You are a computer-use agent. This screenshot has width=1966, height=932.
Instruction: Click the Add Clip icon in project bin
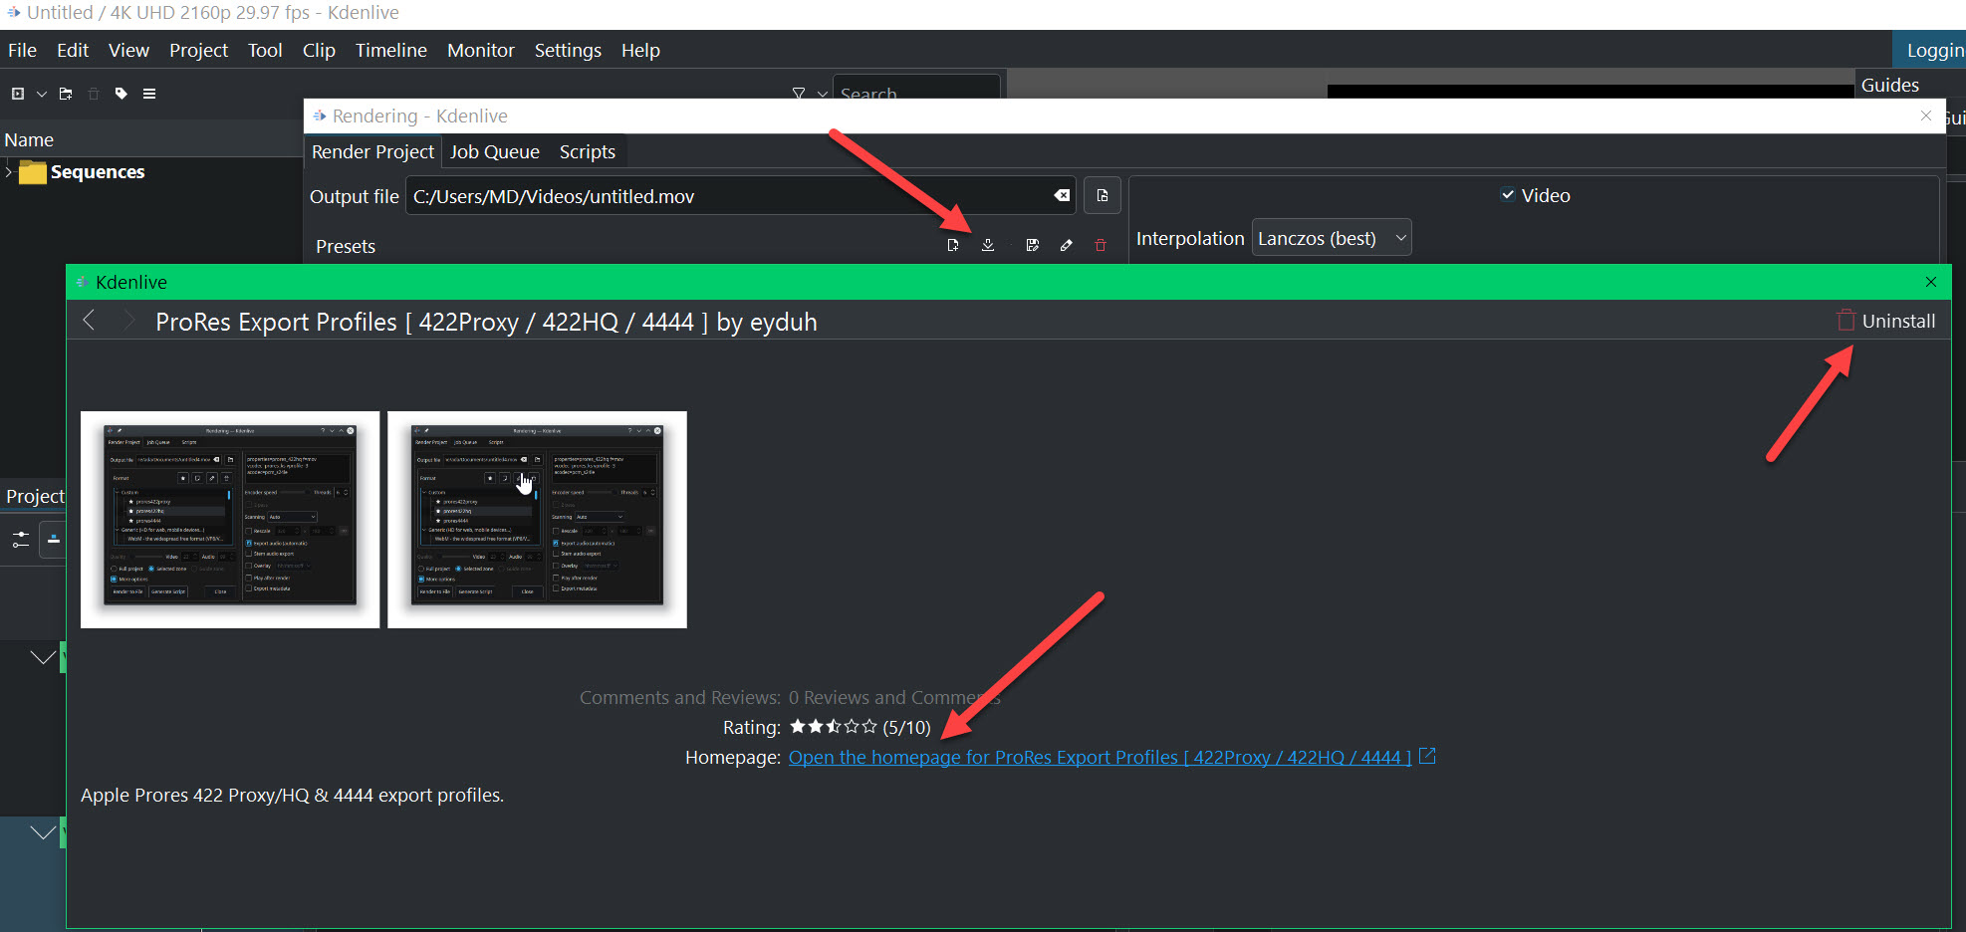[x=18, y=94]
